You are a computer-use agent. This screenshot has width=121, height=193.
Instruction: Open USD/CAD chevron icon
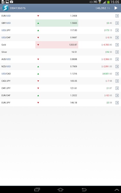117,74
